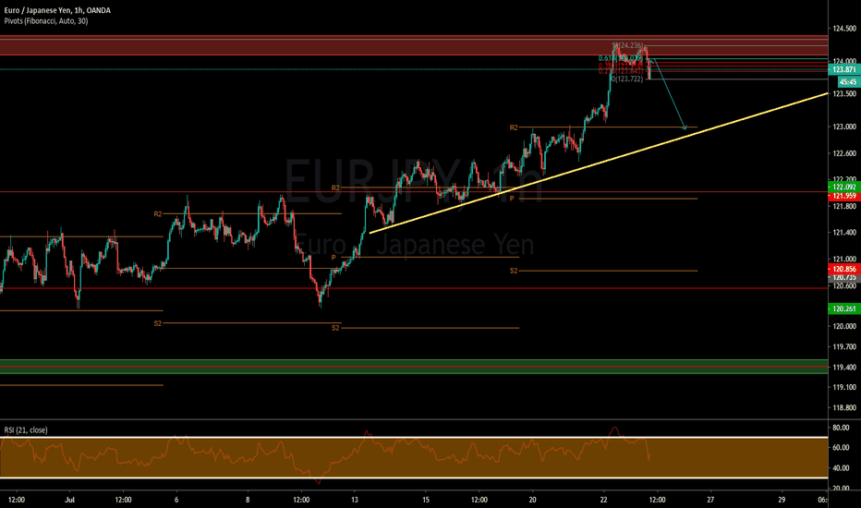Click the 123.500 price scale value
Screen dimensions: 861x508
pyautogui.click(x=844, y=93)
